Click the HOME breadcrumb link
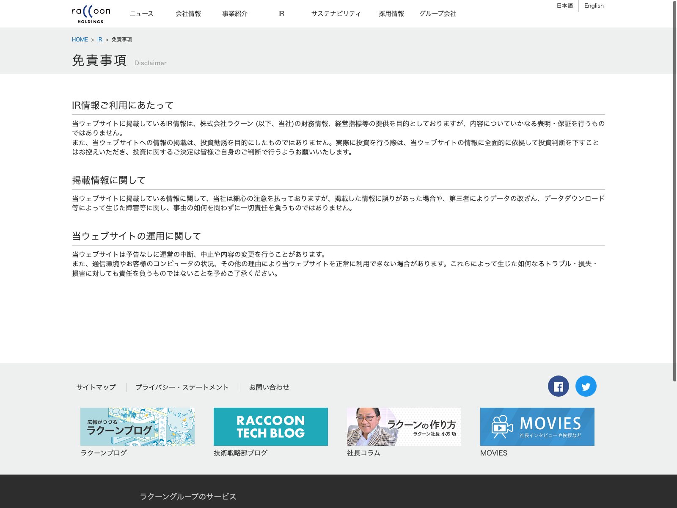The image size is (677, 508). [x=80, y=39]
